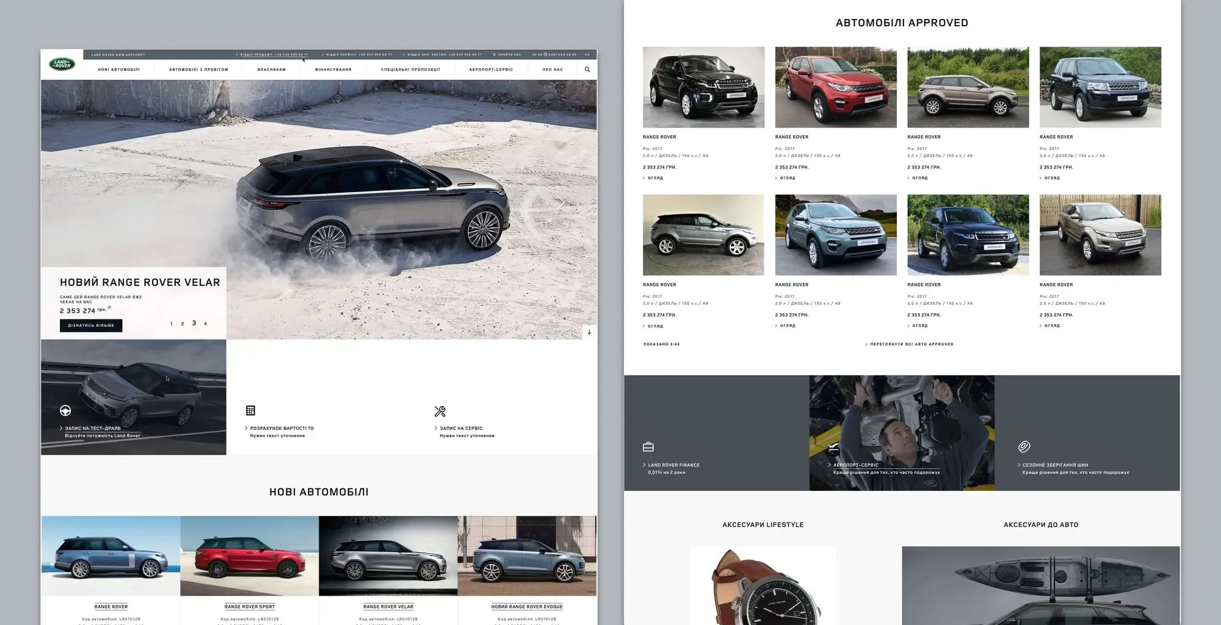Select hero slide number 4
1221x625 pixels.
click(205, 324)
